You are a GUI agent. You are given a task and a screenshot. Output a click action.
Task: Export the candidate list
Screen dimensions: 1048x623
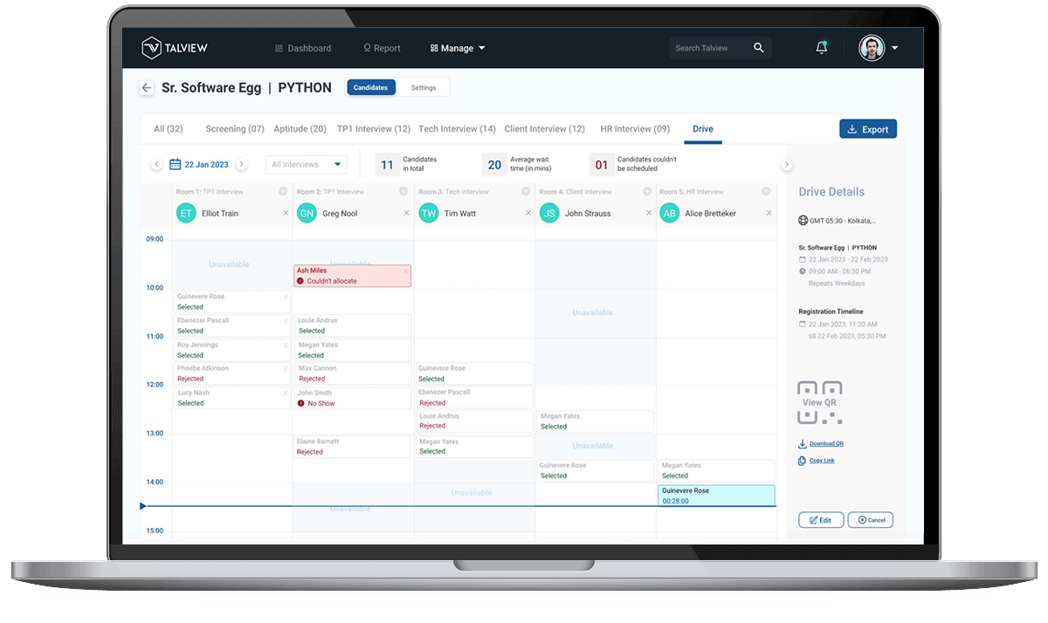click(x=867, y=128)
